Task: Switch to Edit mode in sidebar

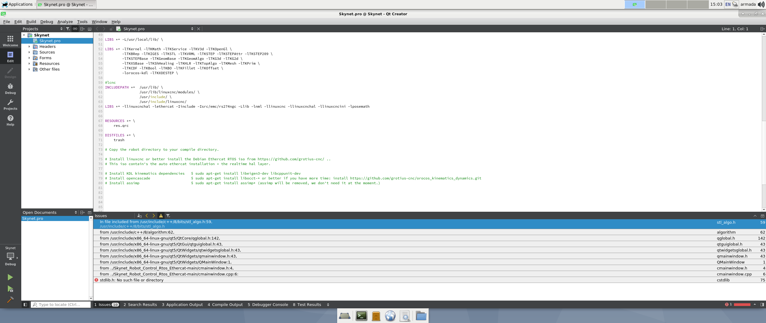Action: pos(10,57)
